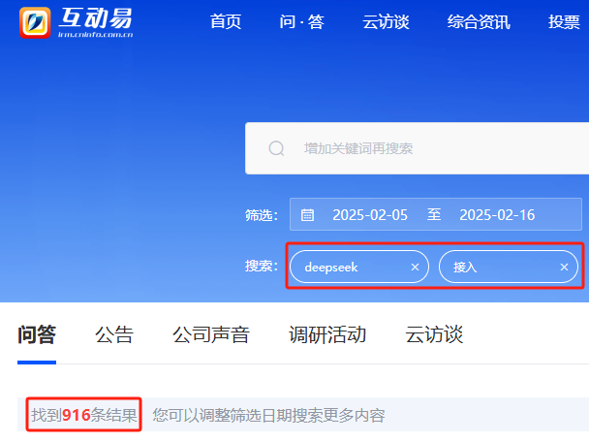This screenshot has width=589, height=442.
Task: Go to 云访谈 in top navigation
Action: (386, 21)
